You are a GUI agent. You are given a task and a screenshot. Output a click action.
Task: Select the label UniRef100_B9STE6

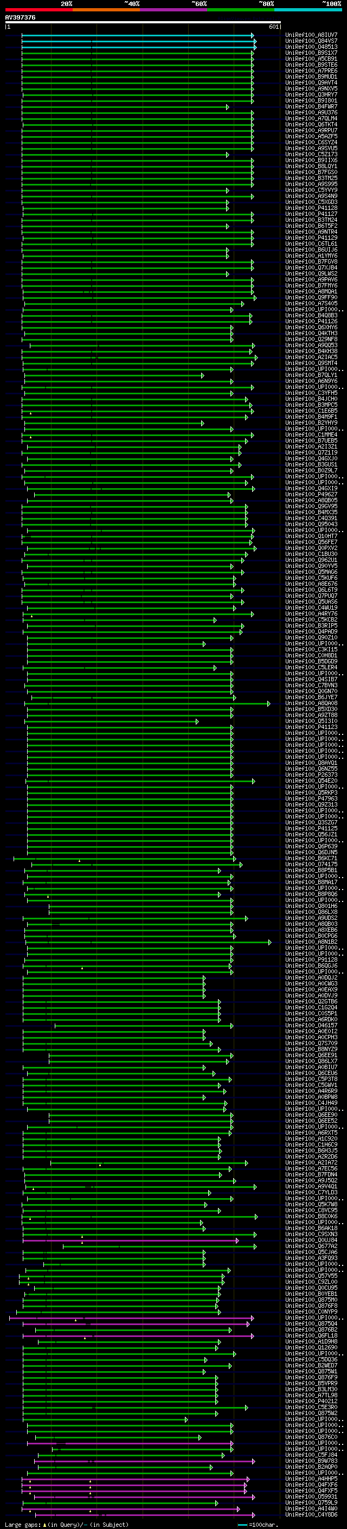click(311, 65)
